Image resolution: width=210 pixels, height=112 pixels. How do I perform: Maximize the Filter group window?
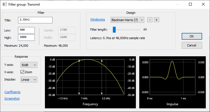pyautogui.click(x=190, y=4)
